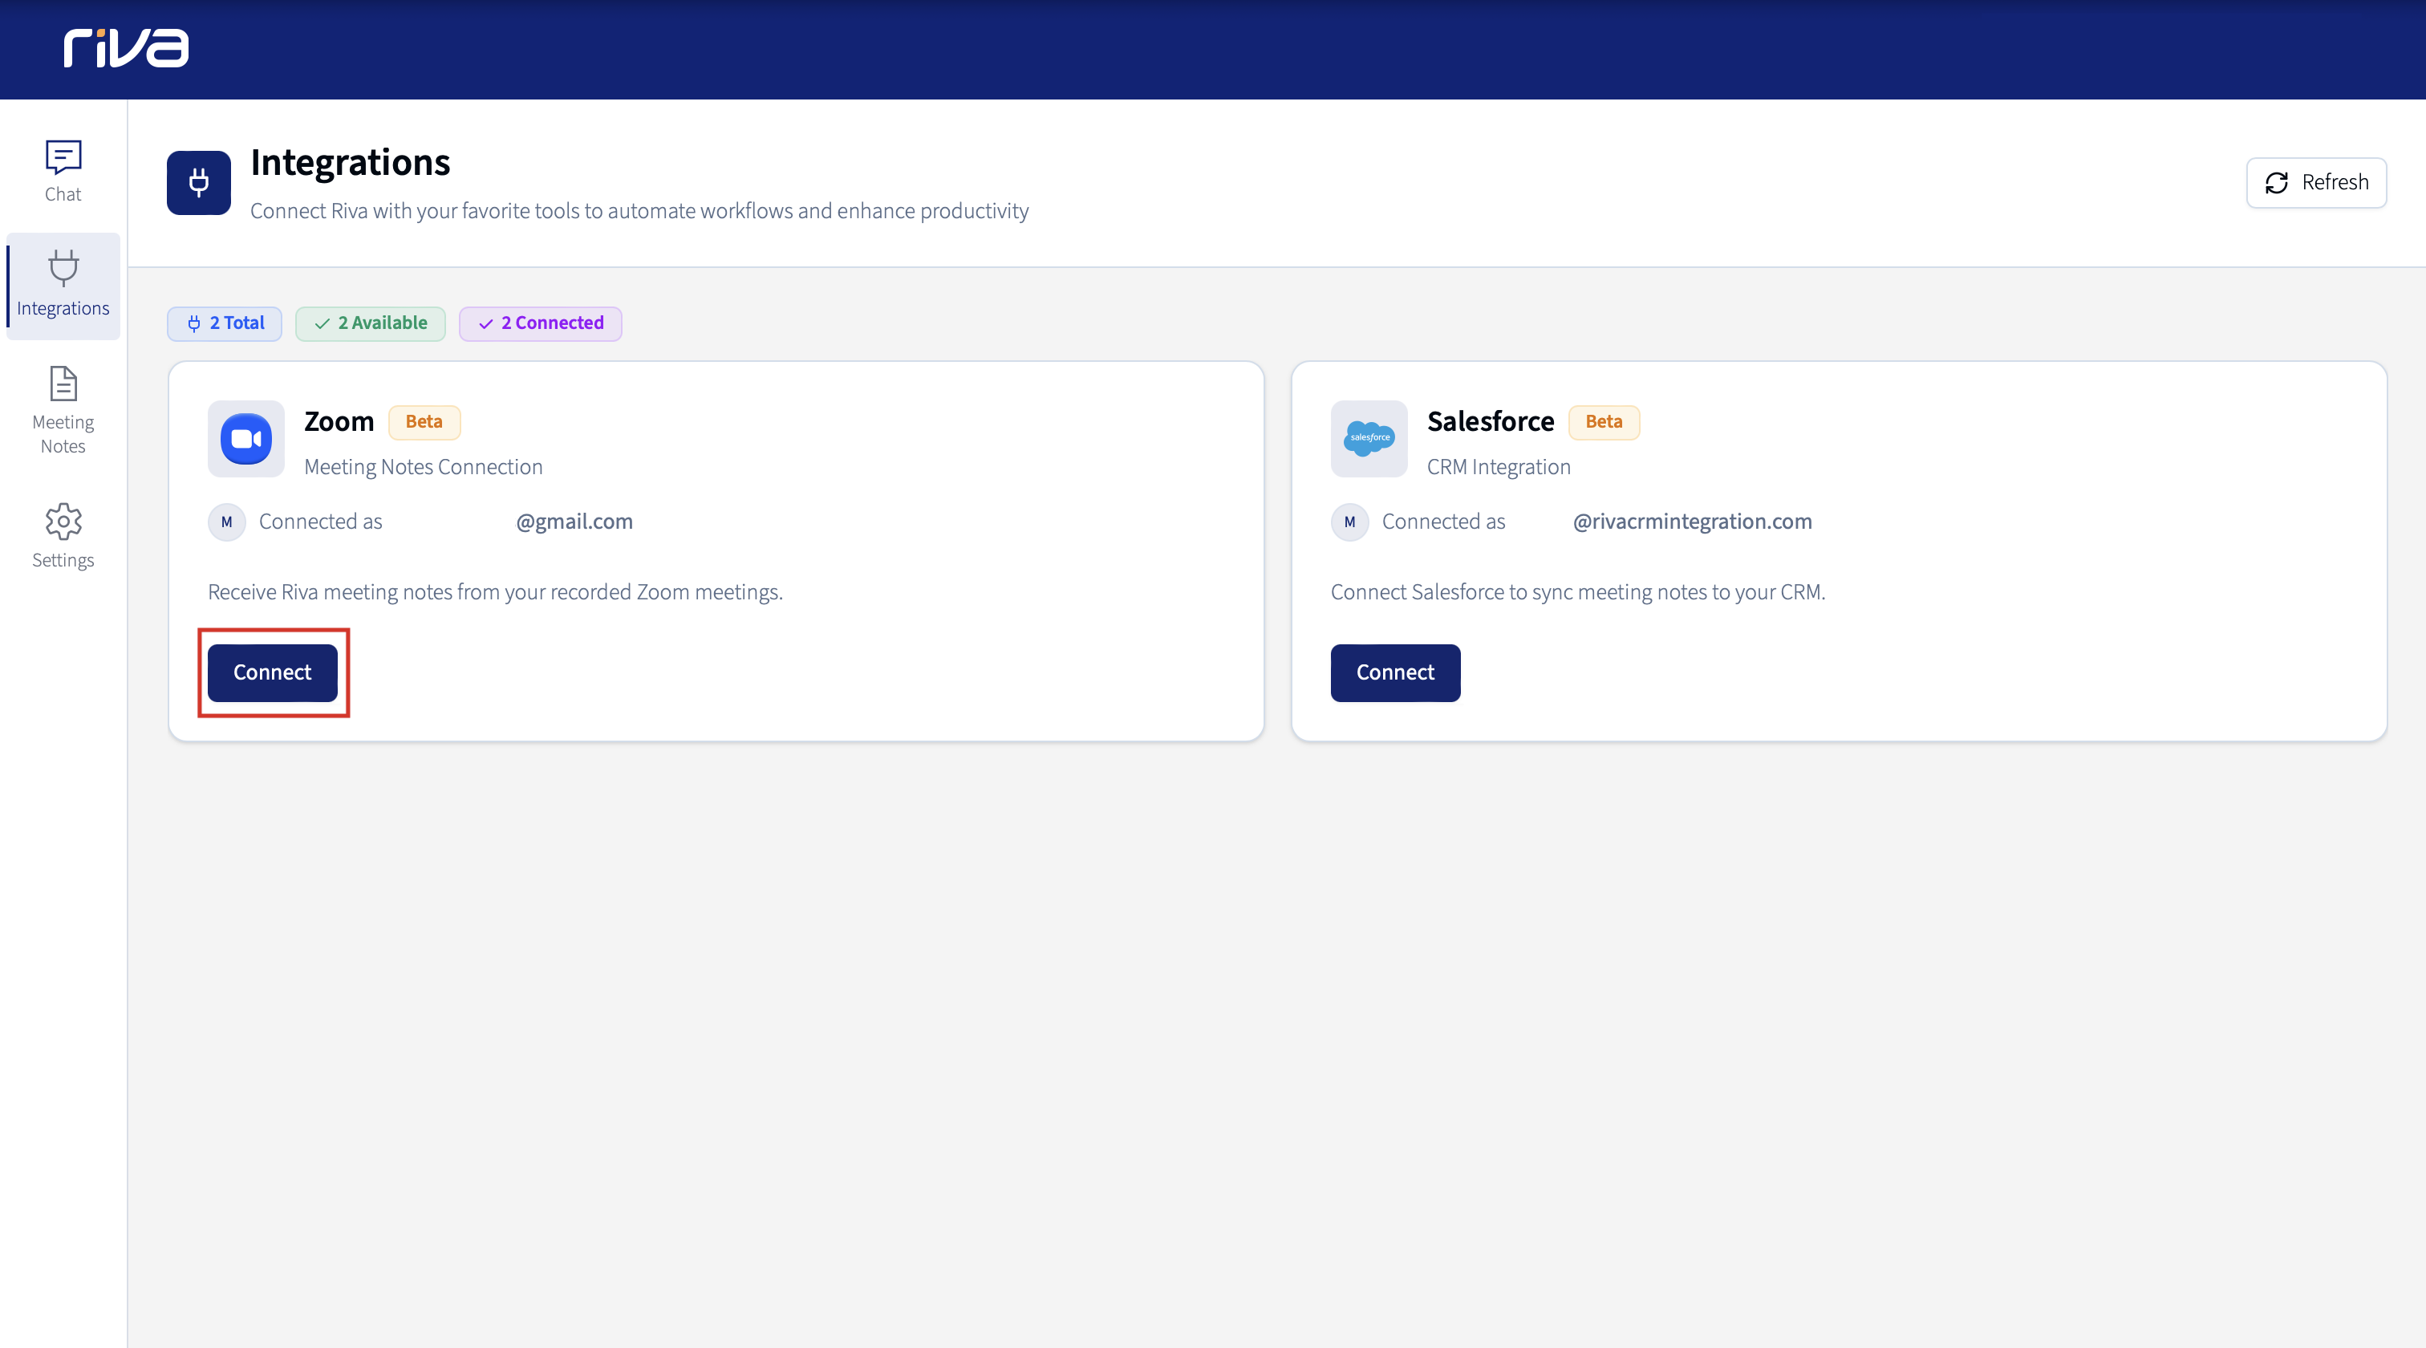Select the 2 Total filter chip
This screenshot has height=1348, width=2426.
[x=225, y=323]
